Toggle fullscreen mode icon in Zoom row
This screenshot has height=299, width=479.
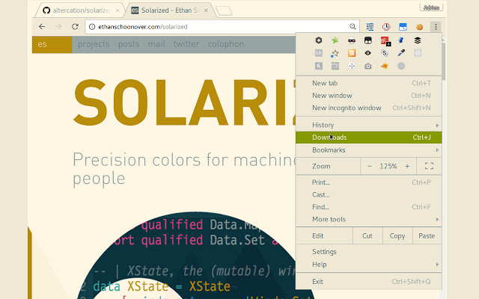[429, 166]
